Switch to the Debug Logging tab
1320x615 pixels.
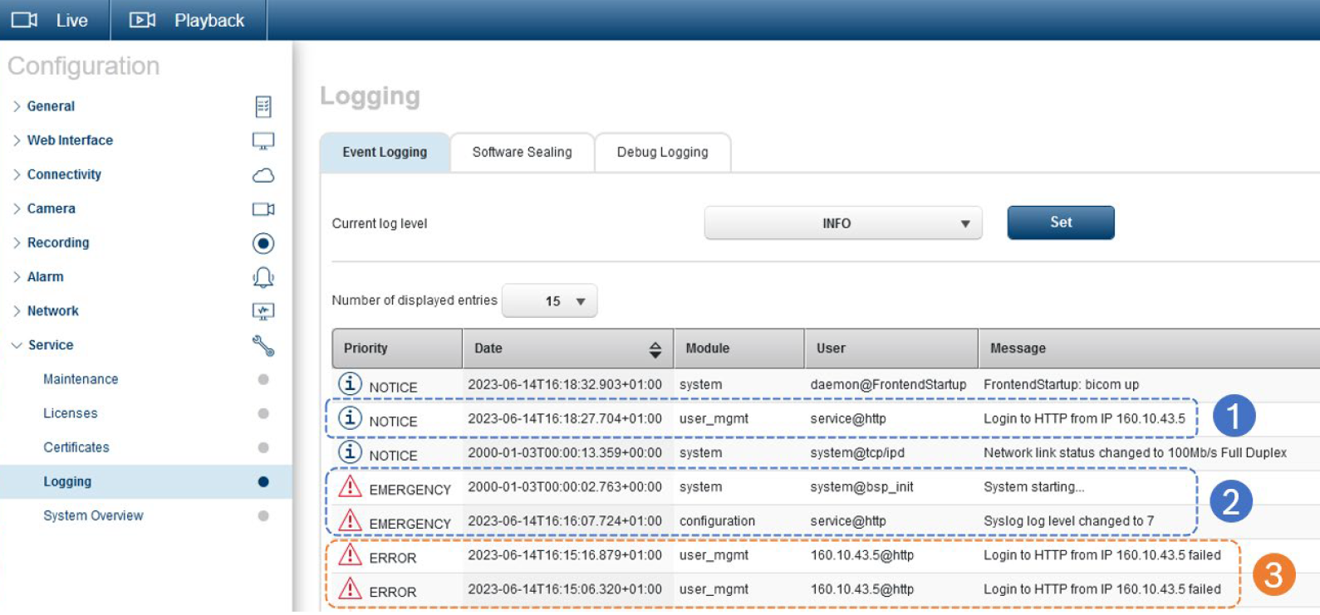[662, 153]
